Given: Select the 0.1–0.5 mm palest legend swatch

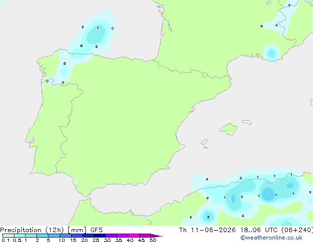Looking at the screenshot, I should tap(8, 236).
